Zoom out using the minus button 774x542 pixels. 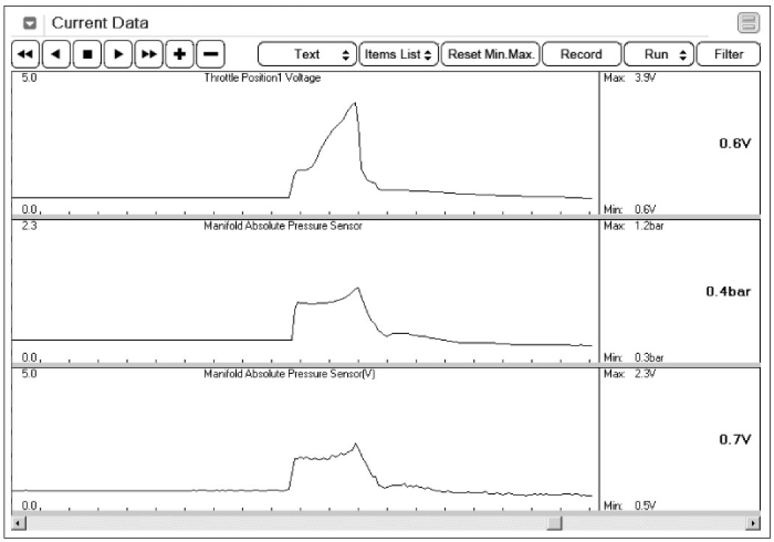click(x=210, y=55)
